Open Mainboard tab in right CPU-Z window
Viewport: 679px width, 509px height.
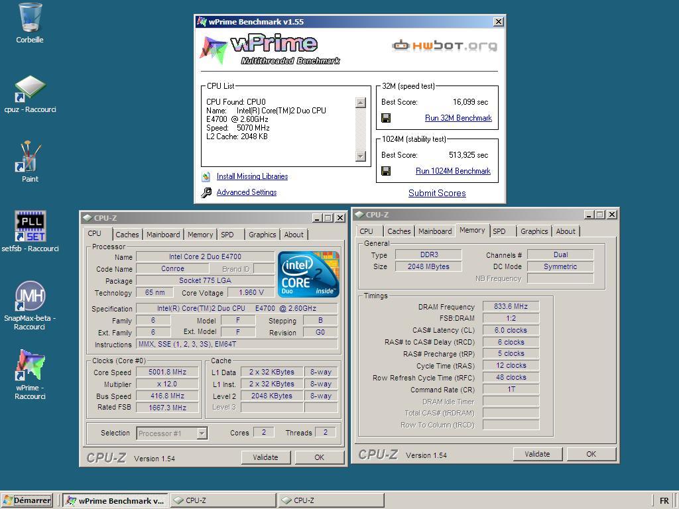(x=435, y=231)
